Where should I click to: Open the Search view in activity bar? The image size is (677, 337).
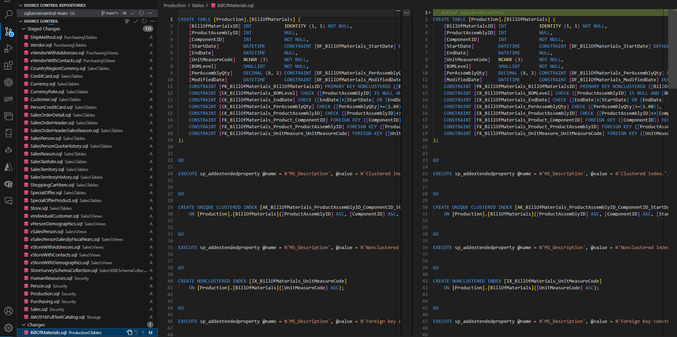[x=8, y=14]
